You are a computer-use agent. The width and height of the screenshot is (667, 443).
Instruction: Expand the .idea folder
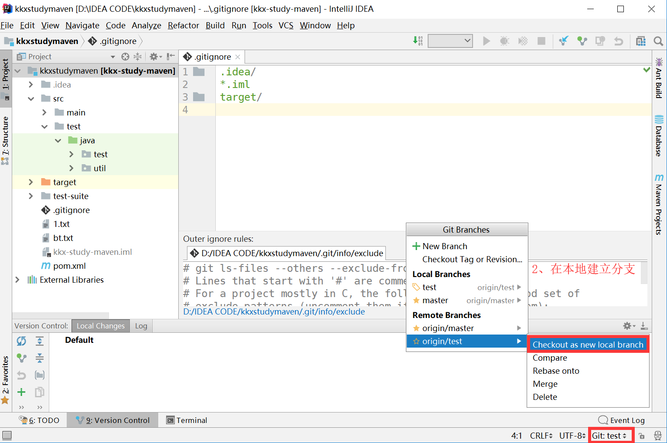(x=31, y=85)
